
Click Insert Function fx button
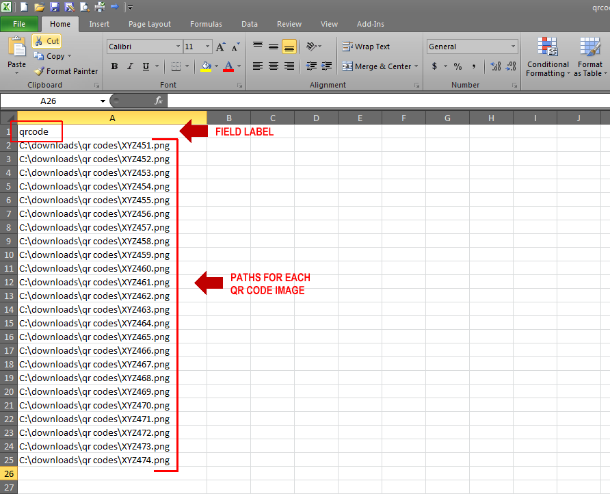[x=159, y=101]
